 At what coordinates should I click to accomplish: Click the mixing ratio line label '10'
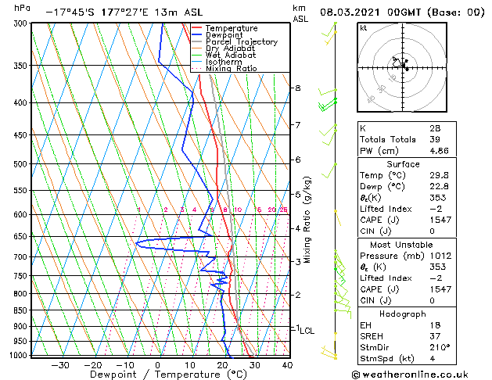238,210
